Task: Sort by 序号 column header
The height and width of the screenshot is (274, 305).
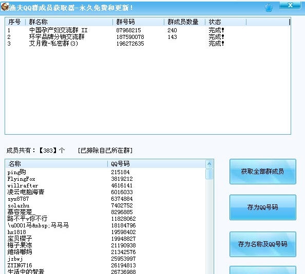Action: pos(15,22)
